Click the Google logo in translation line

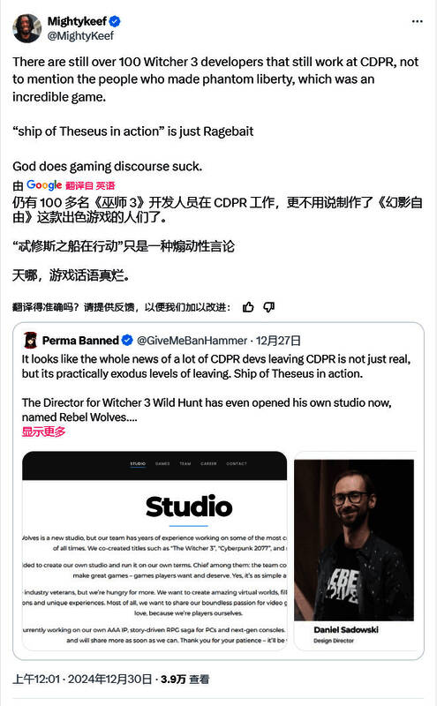point(44,185)
